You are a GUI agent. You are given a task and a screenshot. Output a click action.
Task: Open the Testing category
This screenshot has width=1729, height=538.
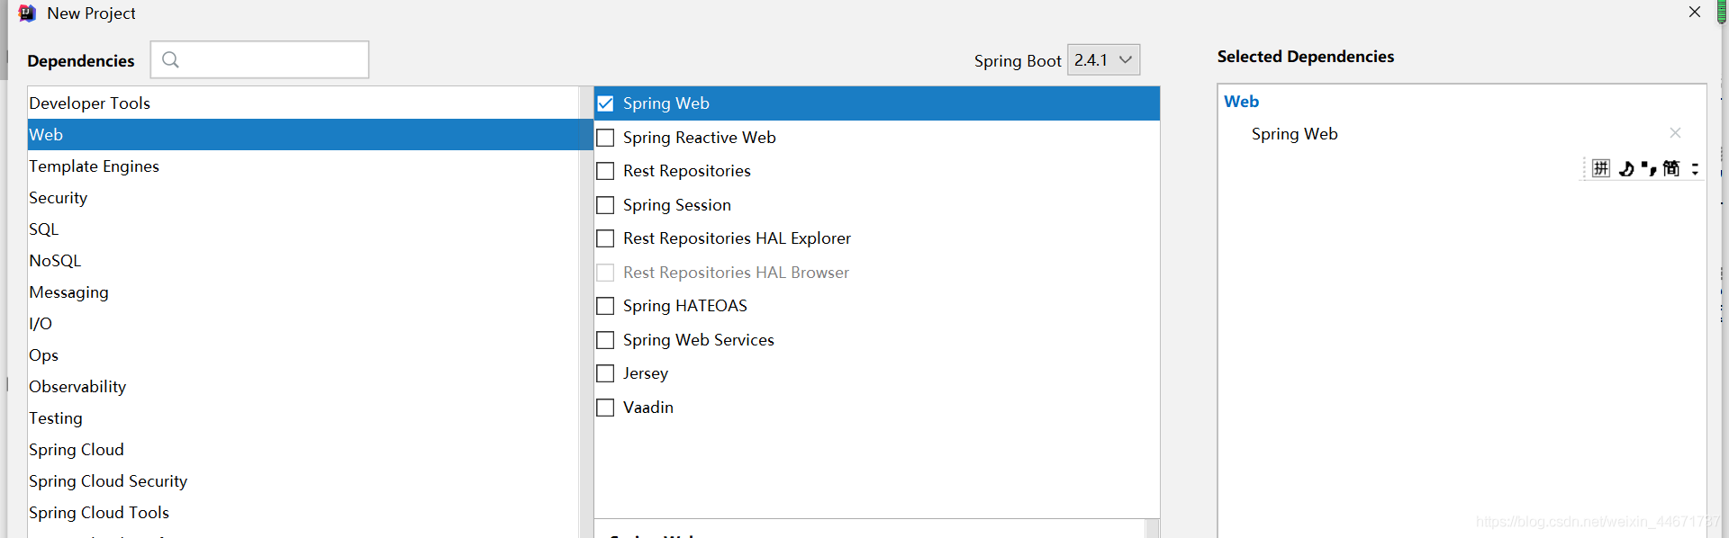303,417
